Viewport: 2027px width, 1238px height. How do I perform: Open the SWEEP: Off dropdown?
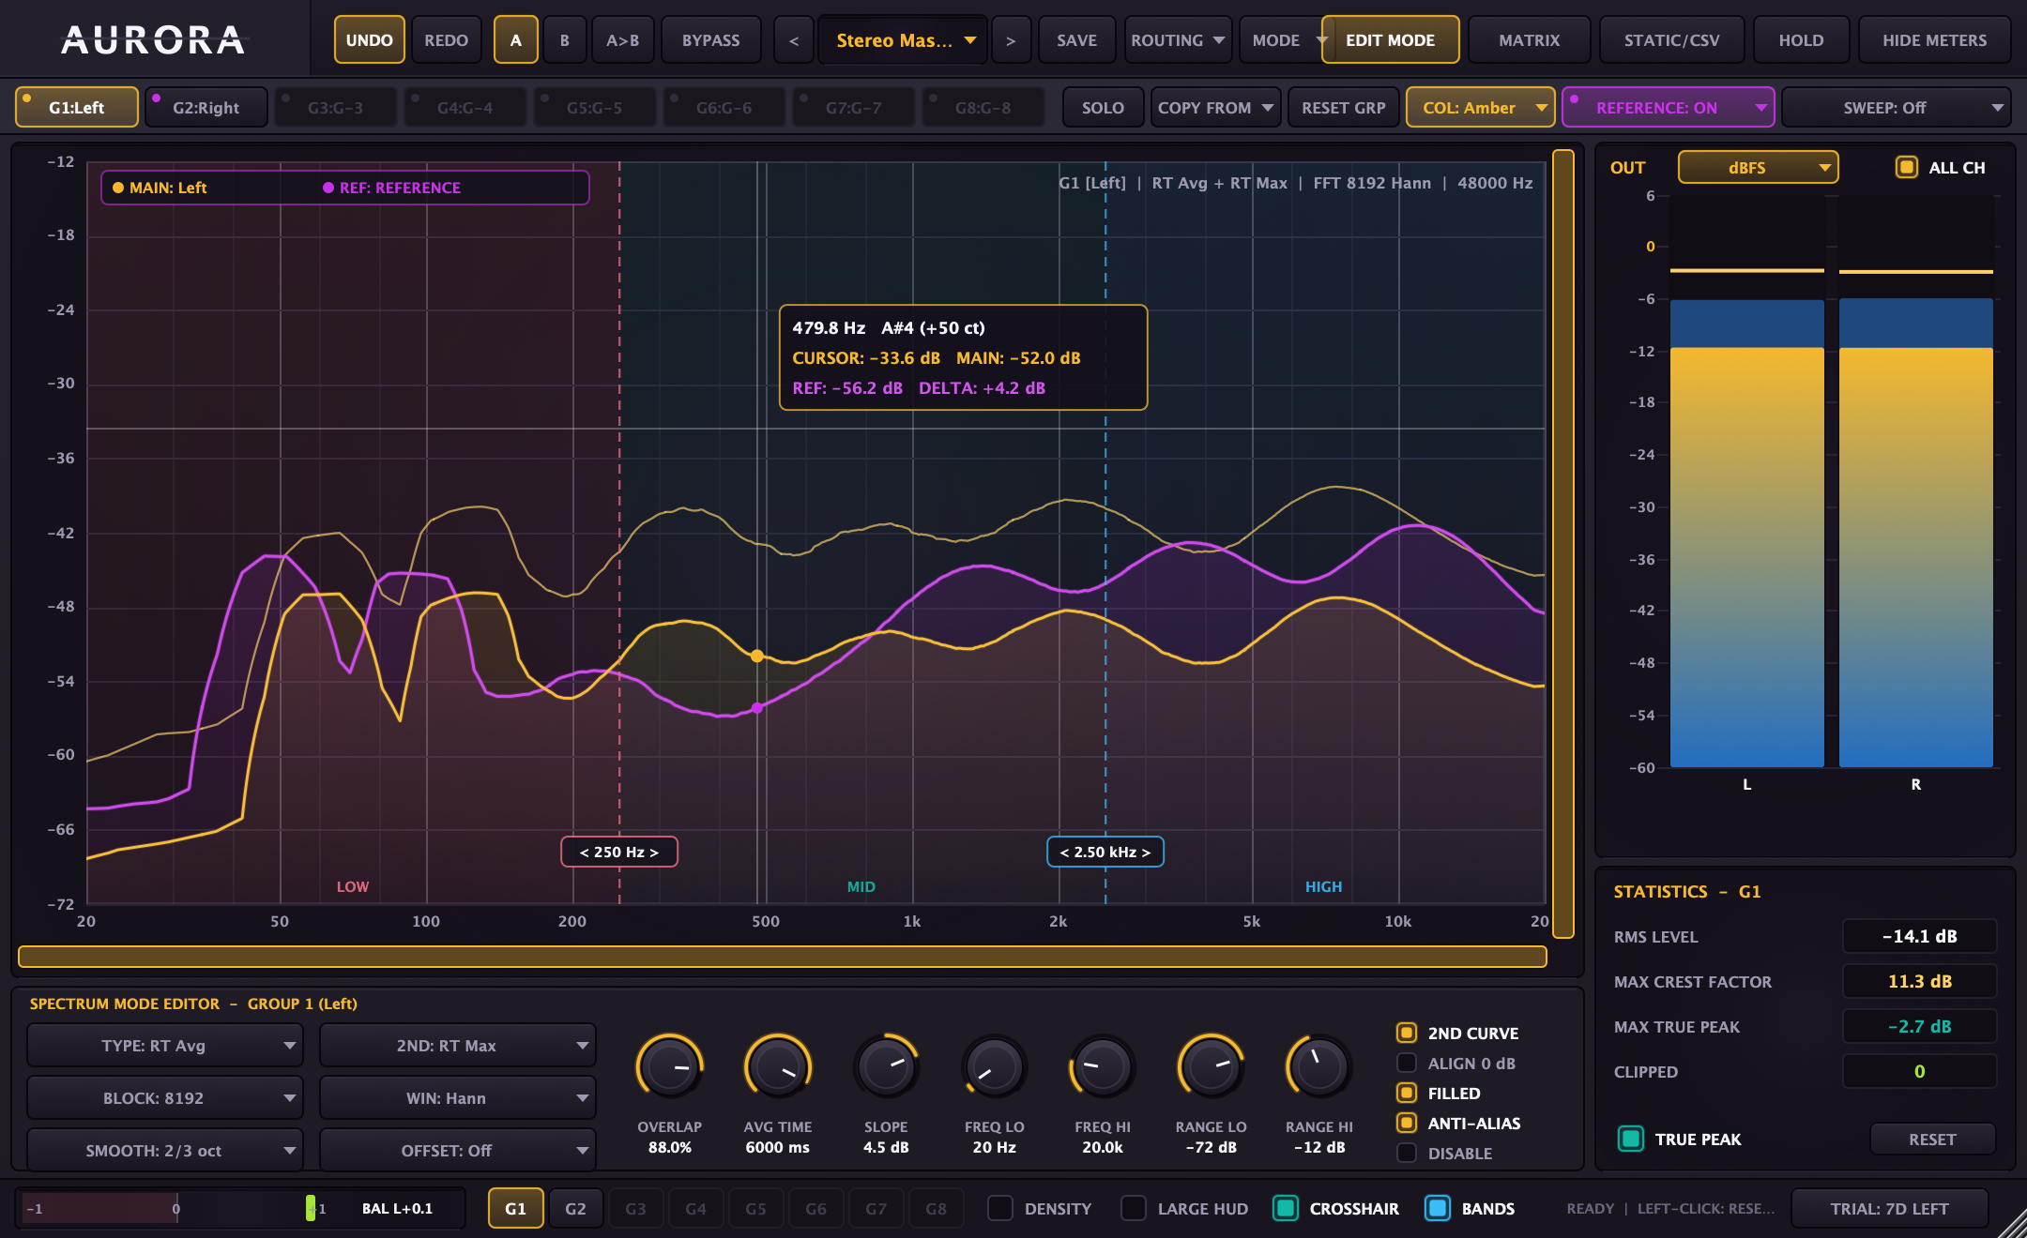coord(1896,108)
